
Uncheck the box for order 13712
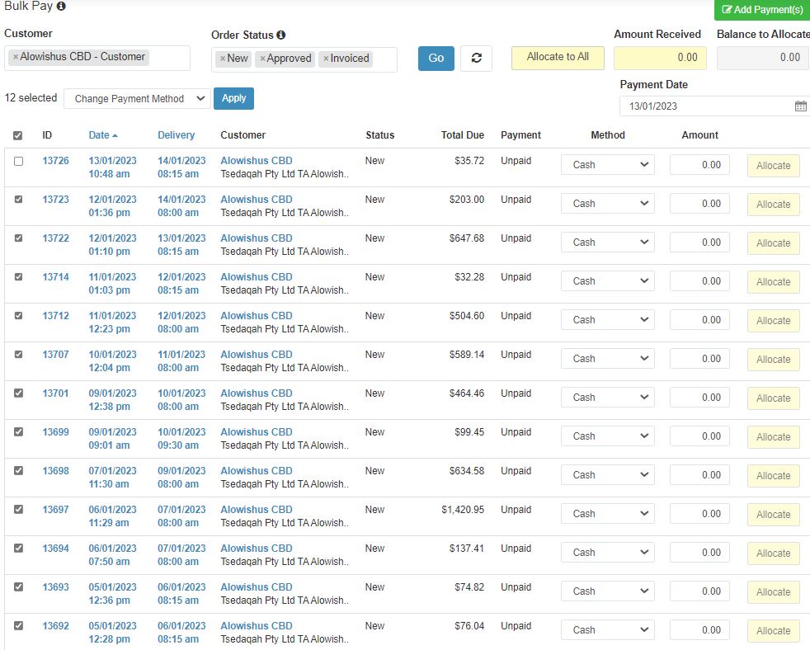coord(19,316)
